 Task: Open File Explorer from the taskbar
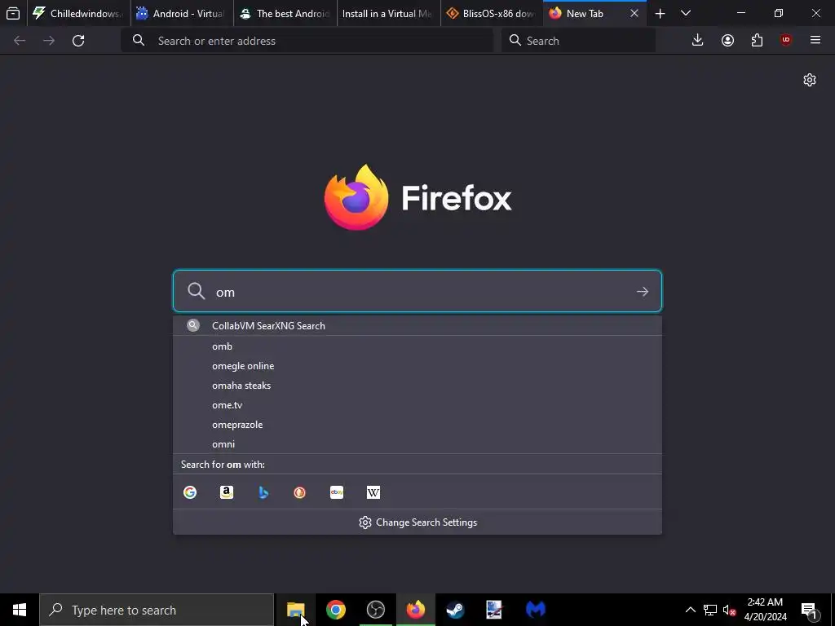295,610
